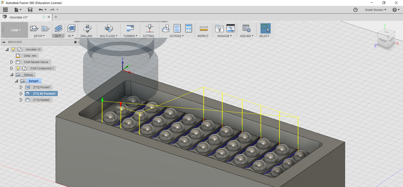Click the DRILLING label
This screenshot has width=403, height=187.
pos(87,36)
